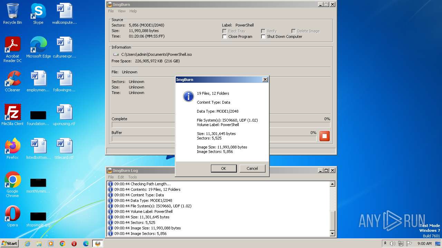442x248 pixels.
Task: Click the volume tray icon
Action: tap(393, 244)
